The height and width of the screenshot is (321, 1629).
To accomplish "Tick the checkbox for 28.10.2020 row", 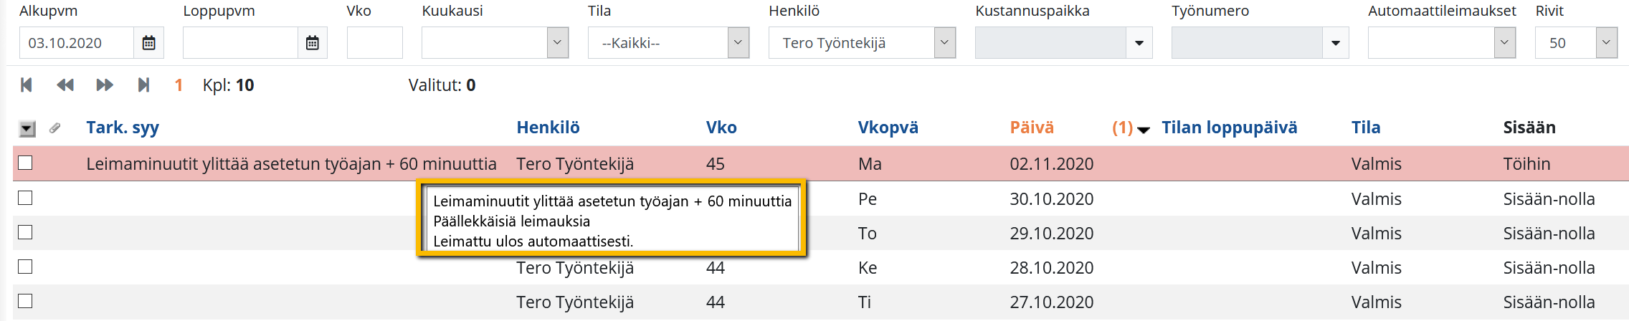I will 25,267.
